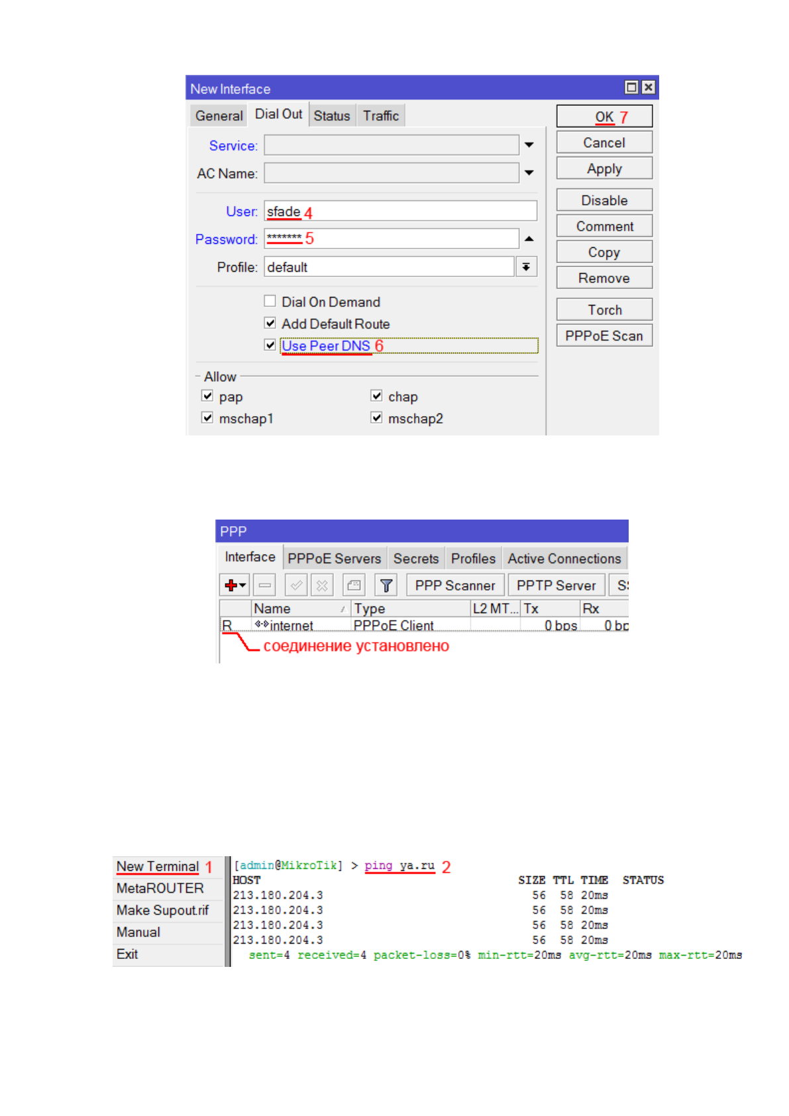Click the restore window icon of New Interface
Viewport: 789px width, 1116px height.
click(631, 87)
